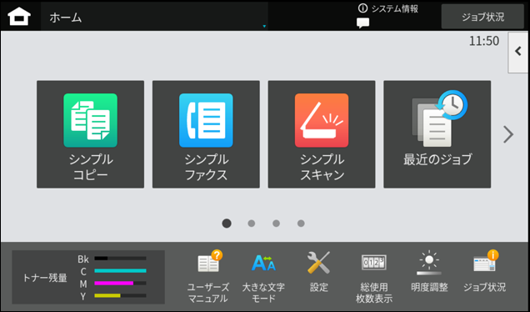Click the ジョブ状況 icon in bottom bar
Image resolution: width=530 pixels, height=312 pixels.
pyautogui.click(x=484, y=272)
